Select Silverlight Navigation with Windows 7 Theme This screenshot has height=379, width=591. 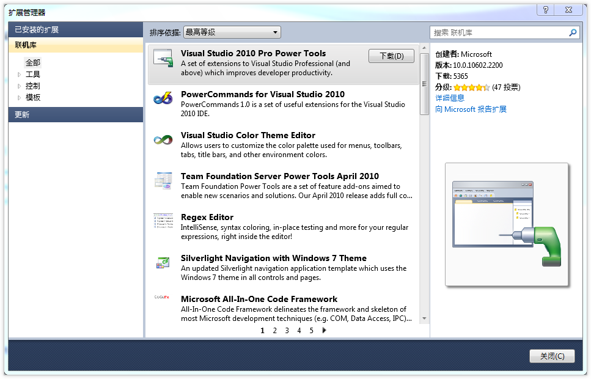pos(274,259)
